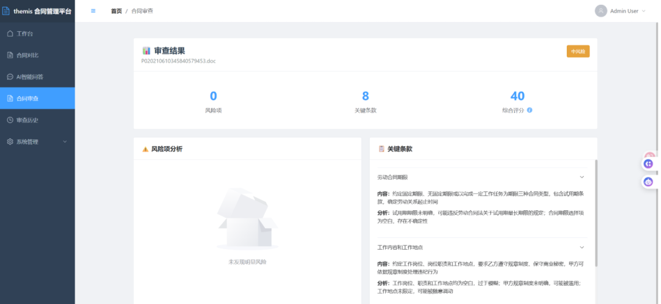Click the empty box illustration

click(x=247, y=219)
